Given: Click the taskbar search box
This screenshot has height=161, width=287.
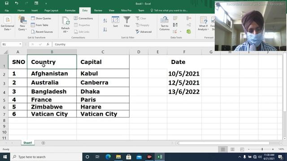Looking at the screenshot, I should coord(46,157).
